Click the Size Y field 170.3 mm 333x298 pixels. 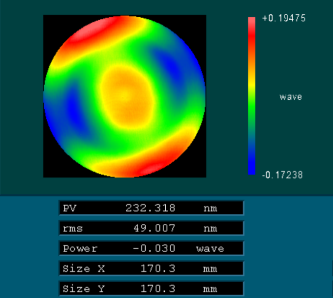151,289
